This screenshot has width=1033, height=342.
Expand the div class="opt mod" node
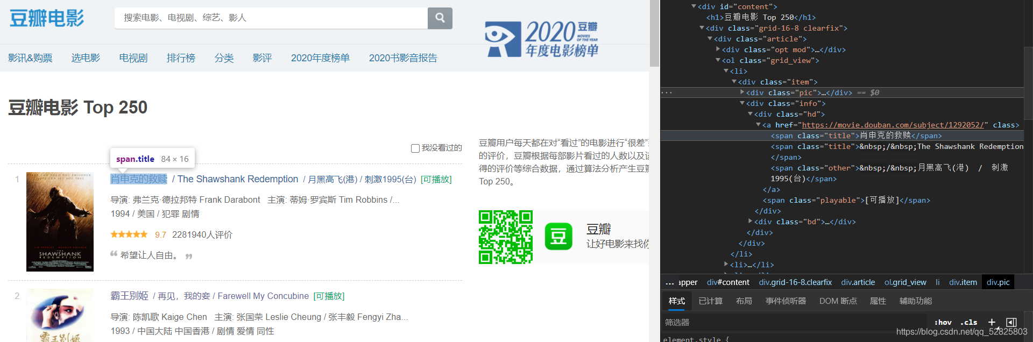point(718,49)
